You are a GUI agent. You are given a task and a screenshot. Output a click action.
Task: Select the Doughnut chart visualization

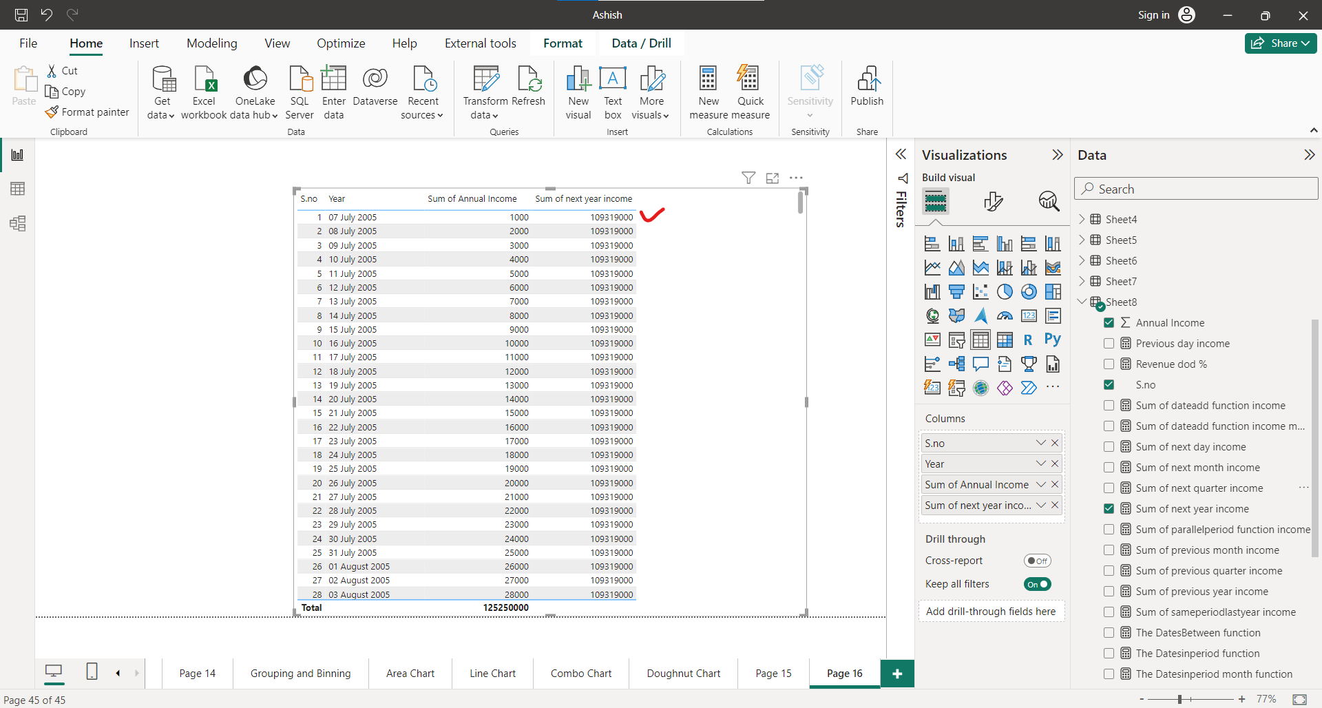[x=1029, y=291]
